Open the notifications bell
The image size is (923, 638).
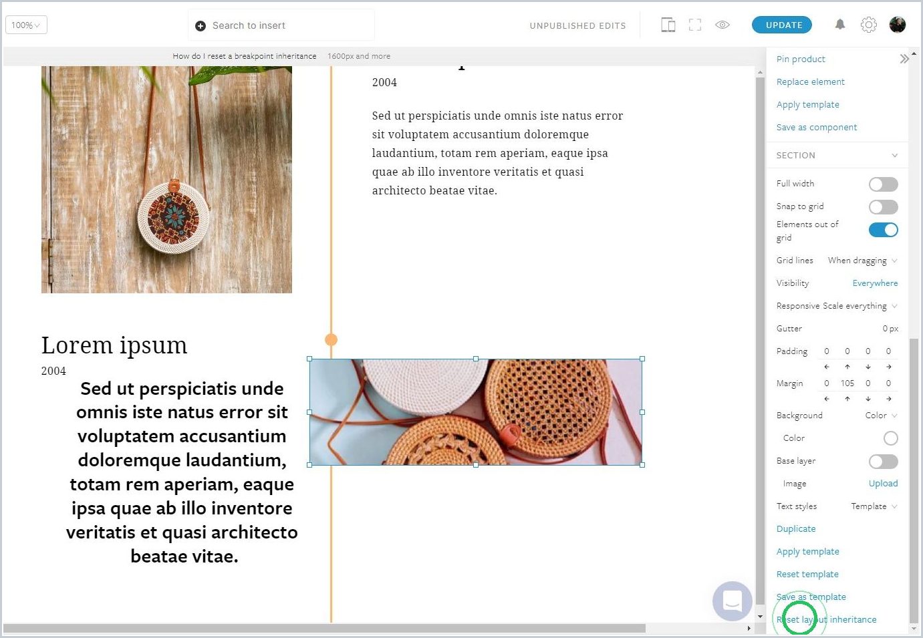coord(840,25)
